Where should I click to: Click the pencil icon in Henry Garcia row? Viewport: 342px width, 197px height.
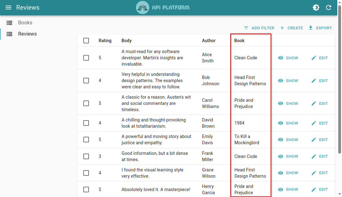point(313,190)
